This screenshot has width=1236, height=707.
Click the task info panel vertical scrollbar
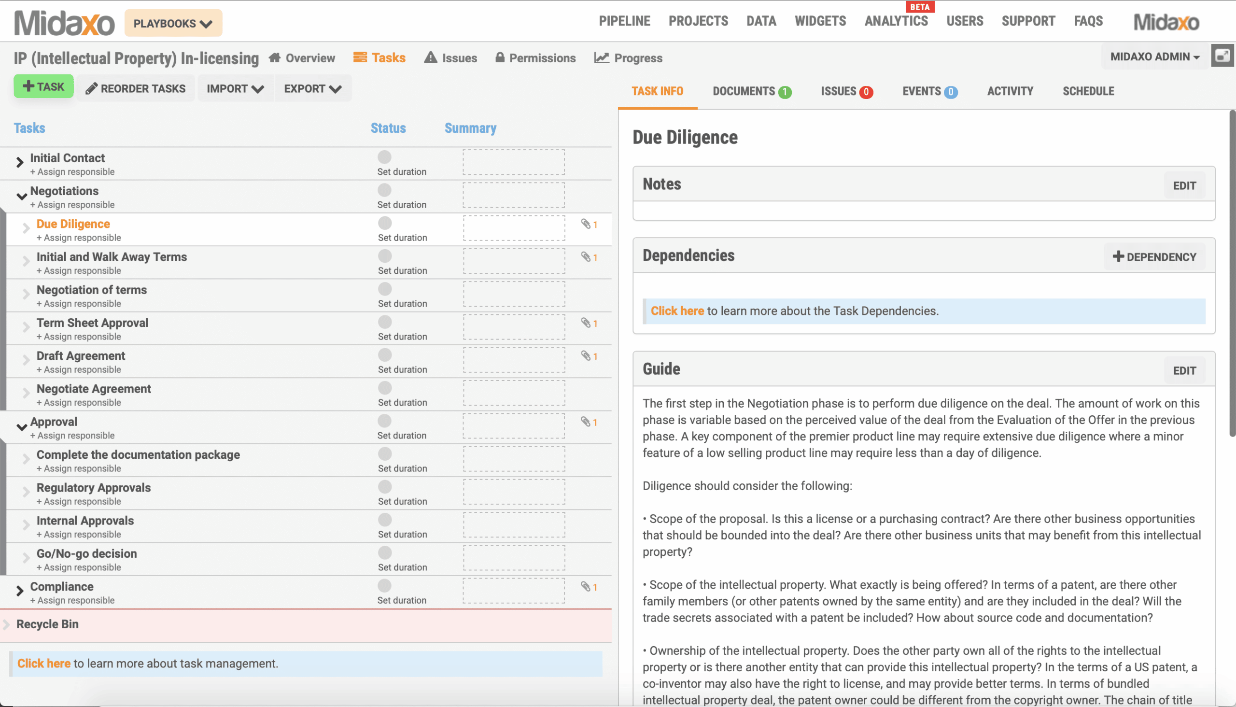(x=1232, y=274)
